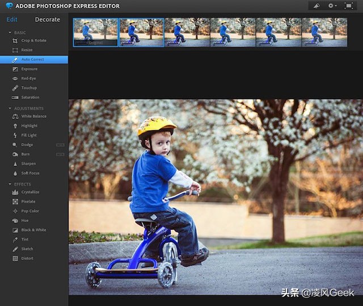Click the top-right brush icon

(x=316, y=6)
